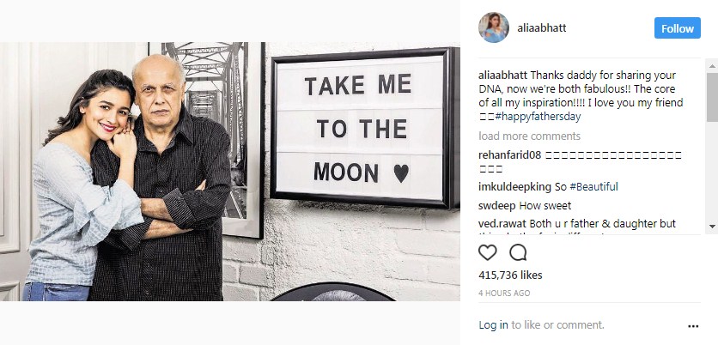
Task: Click the 4 hours ago timestamp
Action: [504, 293]
